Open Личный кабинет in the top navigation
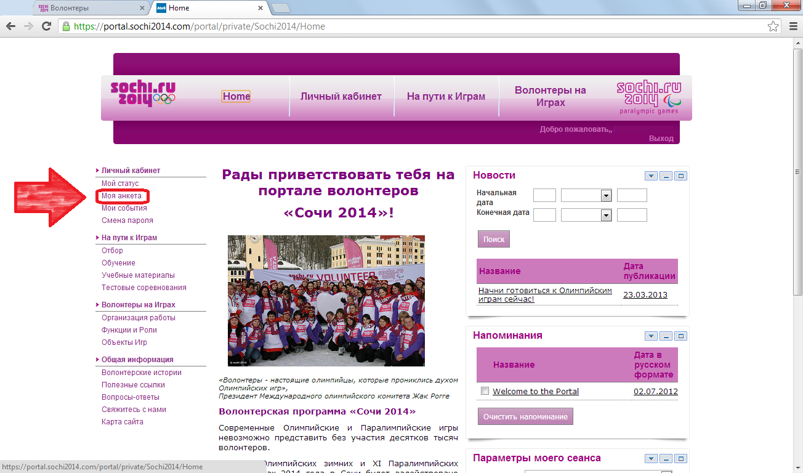The image size is (803, 473). point(341,97)
